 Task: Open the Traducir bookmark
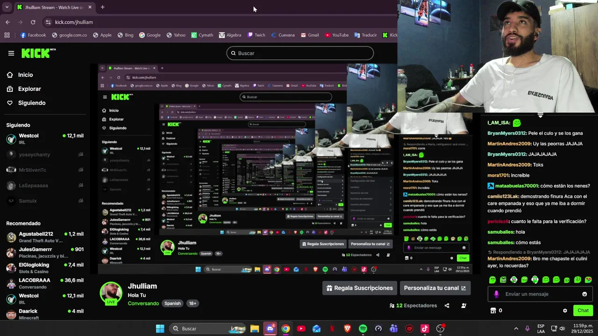[365, 35]
